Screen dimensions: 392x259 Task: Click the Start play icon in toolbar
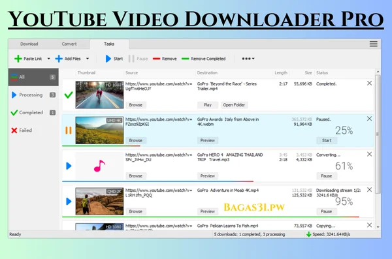(x=108, y=59)
